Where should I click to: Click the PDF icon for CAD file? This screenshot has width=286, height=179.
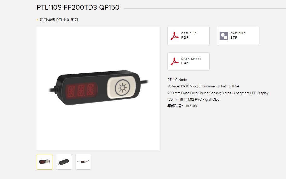click(x=175, y=36)
